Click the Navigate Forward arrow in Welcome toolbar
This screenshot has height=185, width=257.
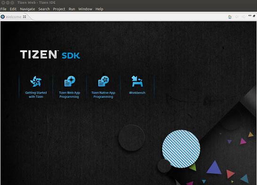pos(243,17)
